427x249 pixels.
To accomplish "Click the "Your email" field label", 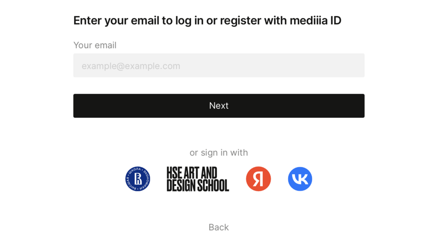I will pos(95,45).
